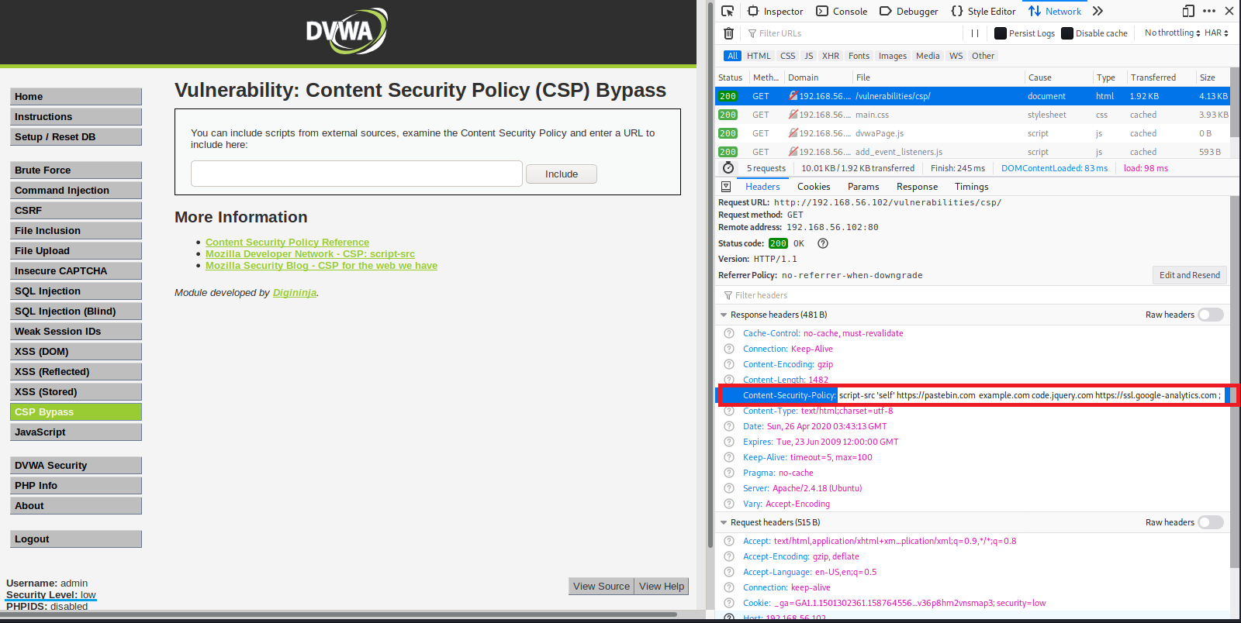The image size is (1241, 623).
Task: Click the Include button
Action: [561, 174]
